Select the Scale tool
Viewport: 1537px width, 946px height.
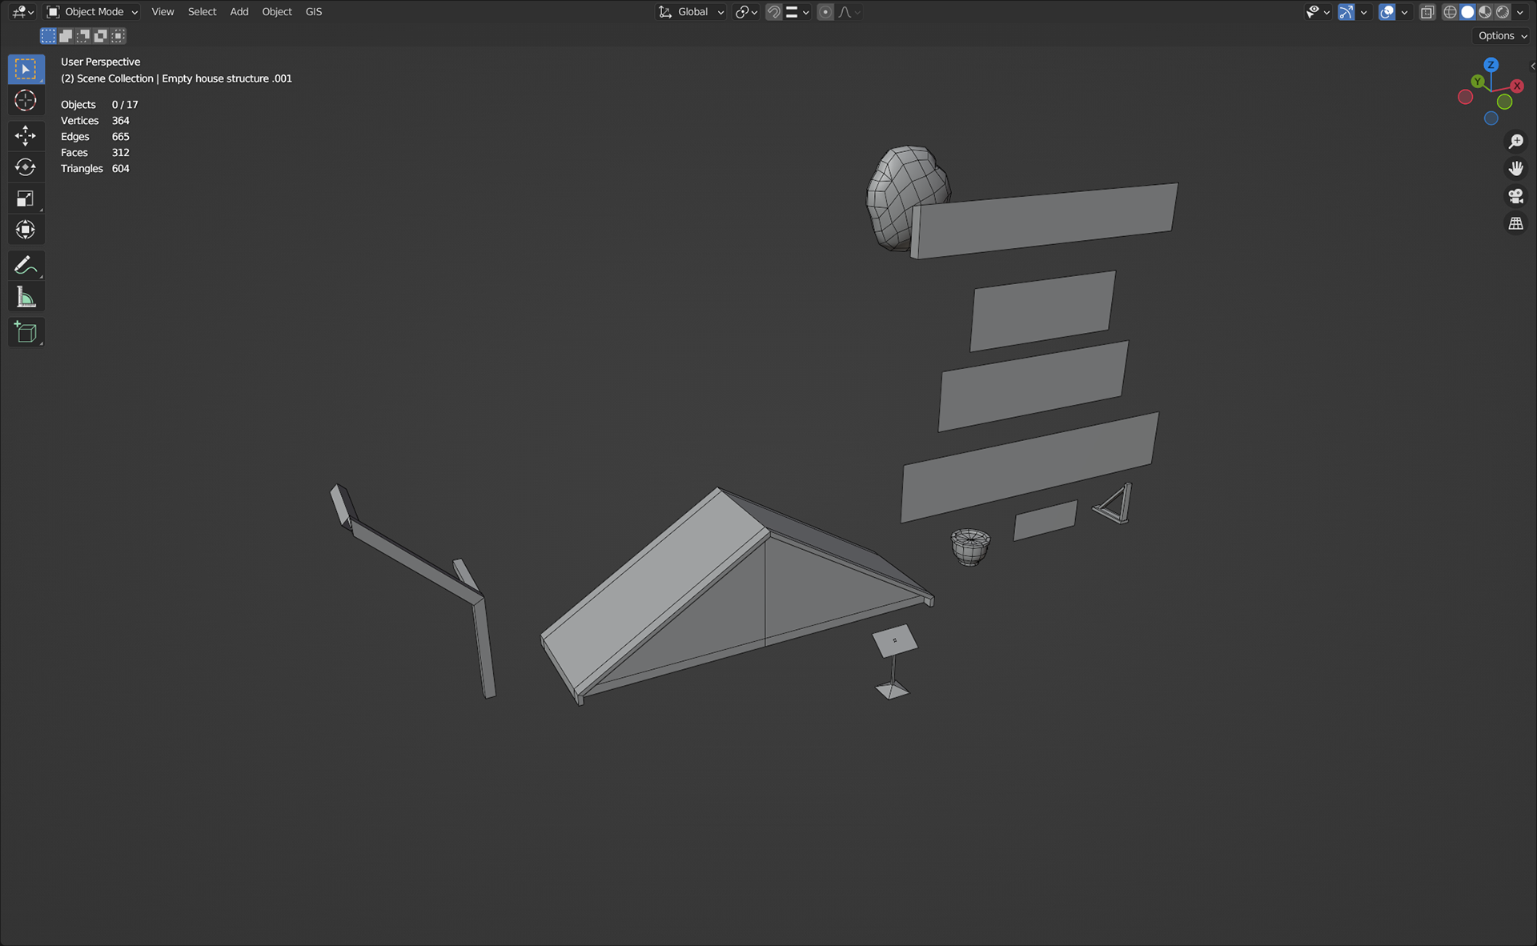click(x=26, y=198)
